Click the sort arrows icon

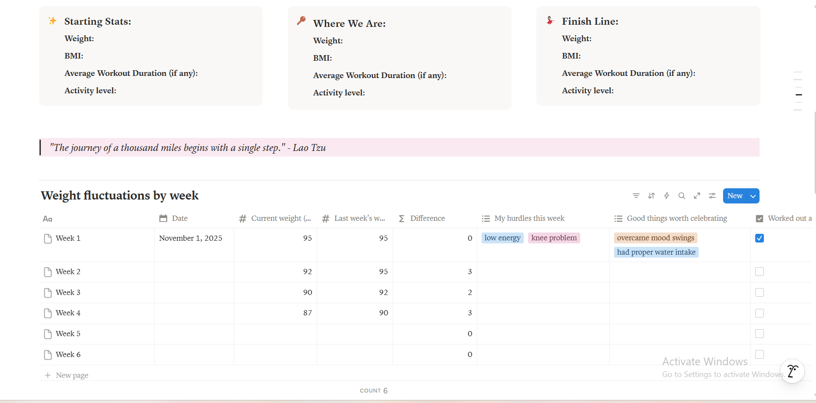point(651,196)
